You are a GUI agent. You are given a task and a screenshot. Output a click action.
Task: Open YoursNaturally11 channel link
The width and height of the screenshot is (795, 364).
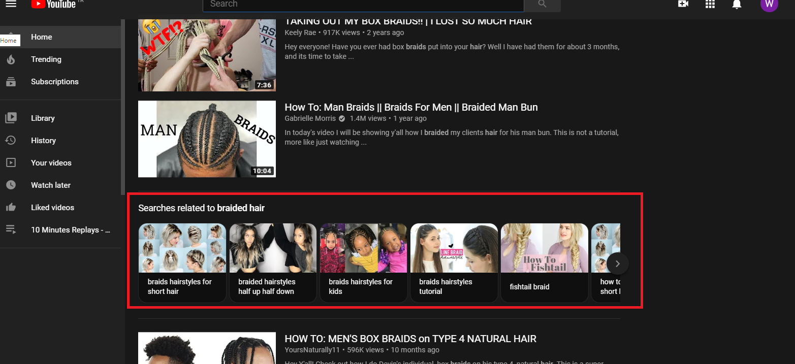(312, 350)
